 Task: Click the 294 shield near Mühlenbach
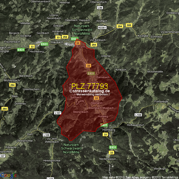tap(12, 85)
